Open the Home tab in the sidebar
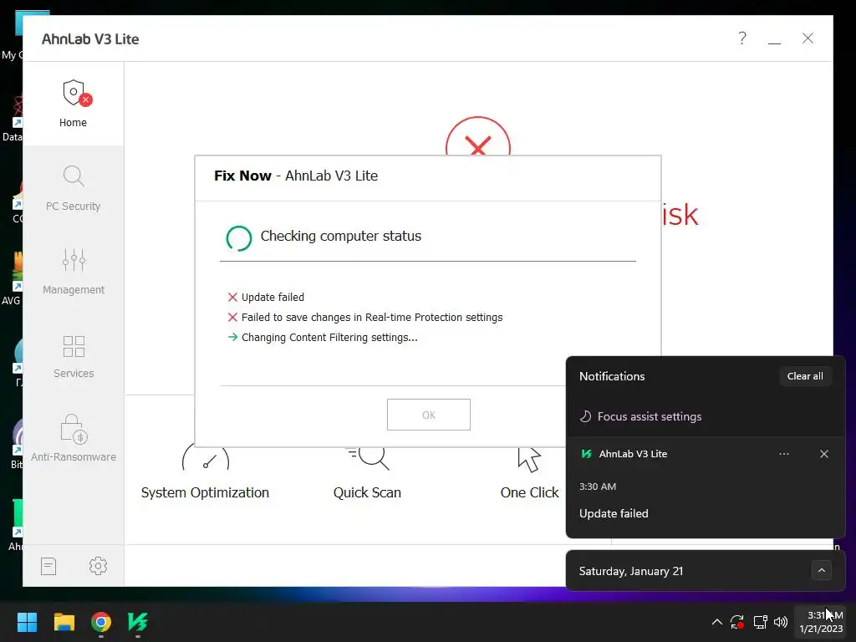856x642 pixels. point(74,104)
